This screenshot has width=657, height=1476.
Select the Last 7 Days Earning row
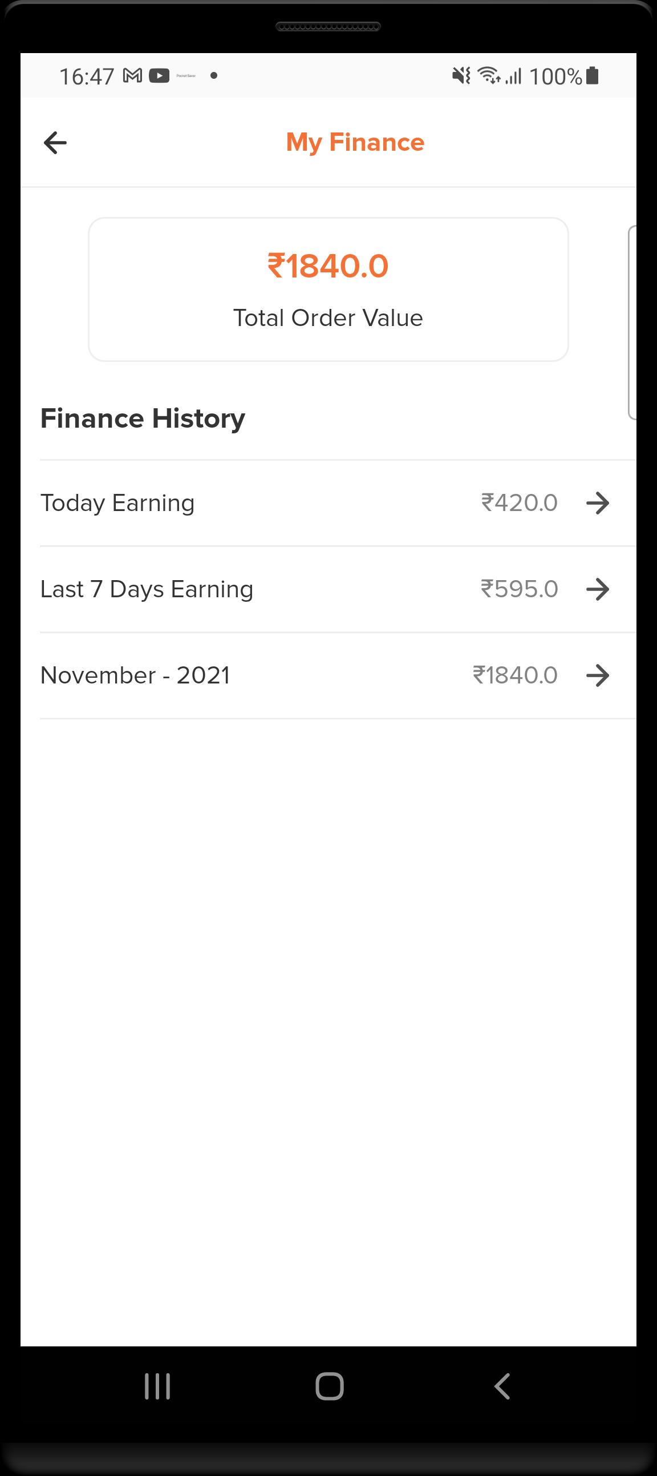click(x=338, y=589)
